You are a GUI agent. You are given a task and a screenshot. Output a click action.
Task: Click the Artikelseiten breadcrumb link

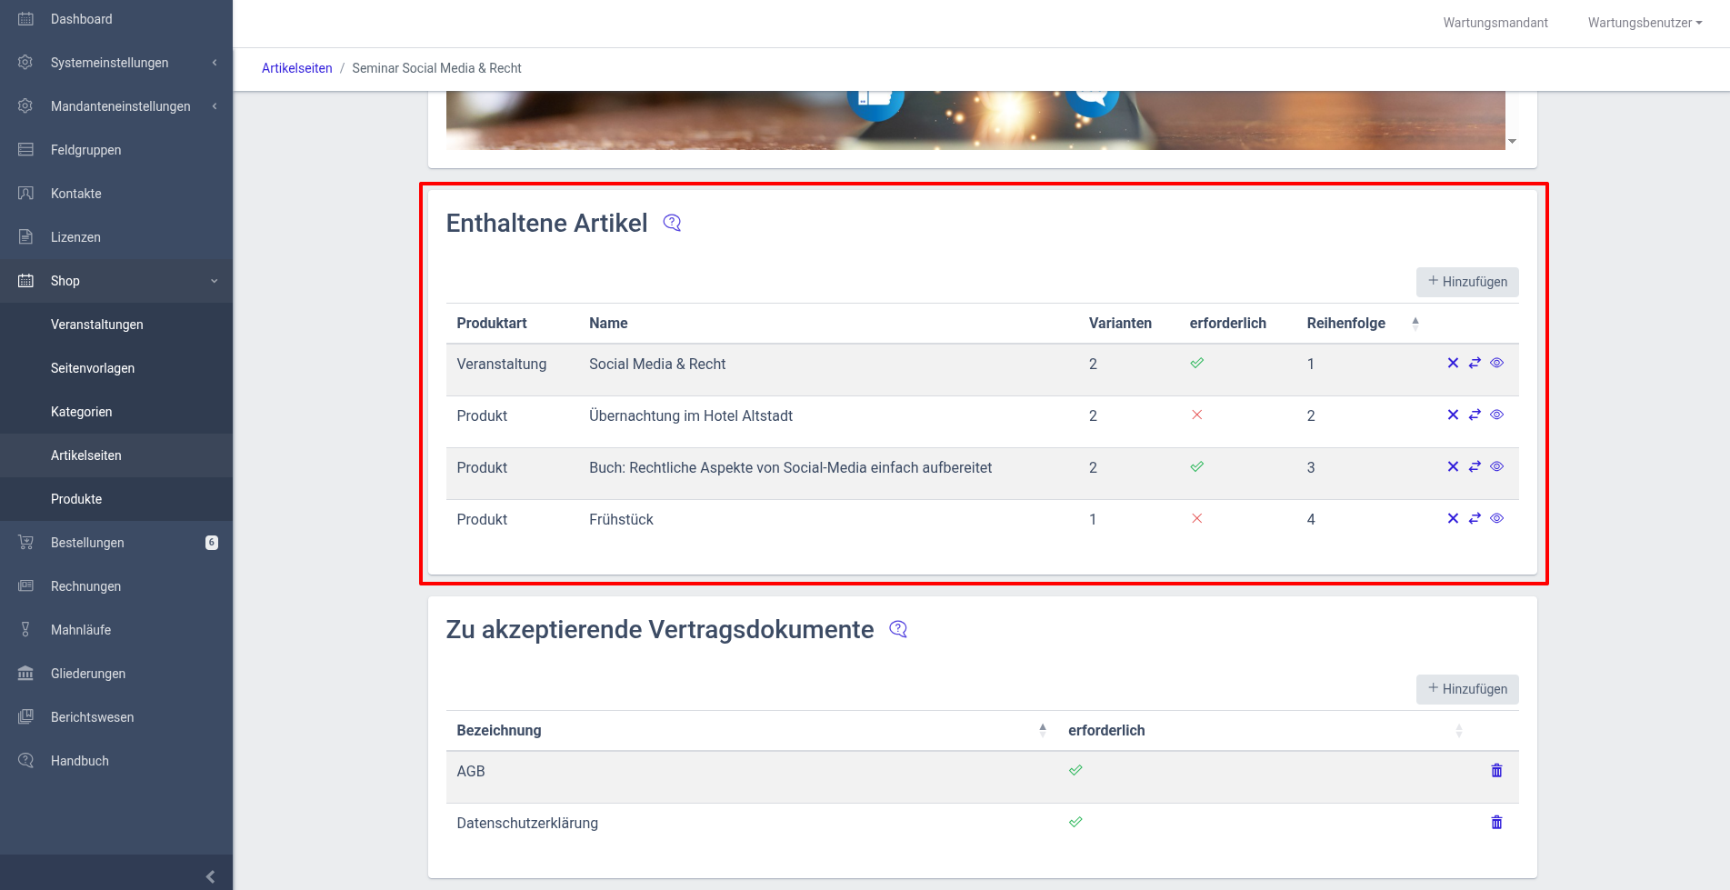296,68
